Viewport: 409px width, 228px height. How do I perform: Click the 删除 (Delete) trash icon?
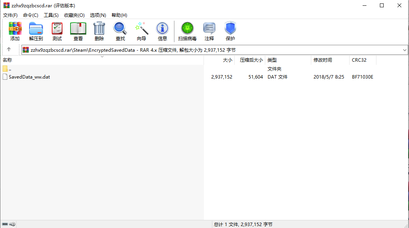[99, 28]
